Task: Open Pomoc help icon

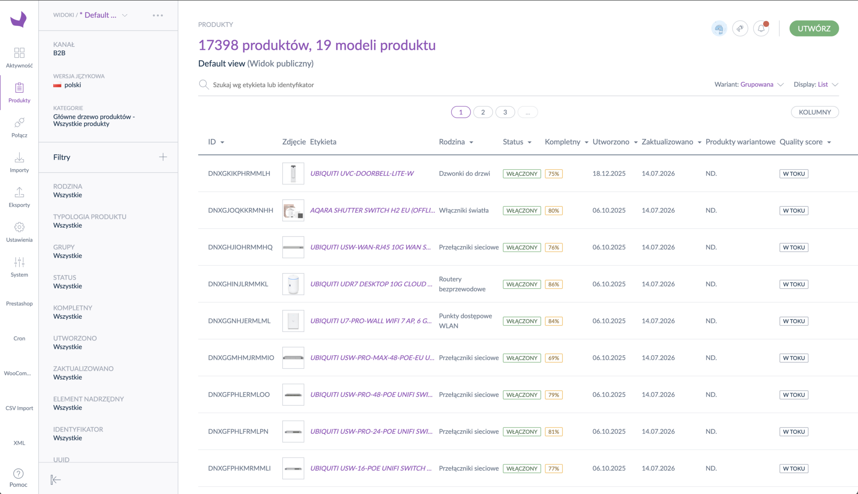Action: pyautogui.click(x=18, y=473)
